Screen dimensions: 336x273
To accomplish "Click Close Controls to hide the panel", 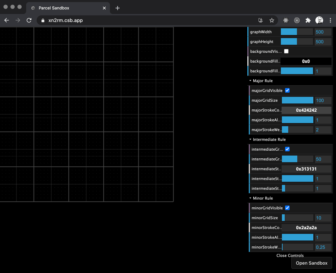I will 290,255.
